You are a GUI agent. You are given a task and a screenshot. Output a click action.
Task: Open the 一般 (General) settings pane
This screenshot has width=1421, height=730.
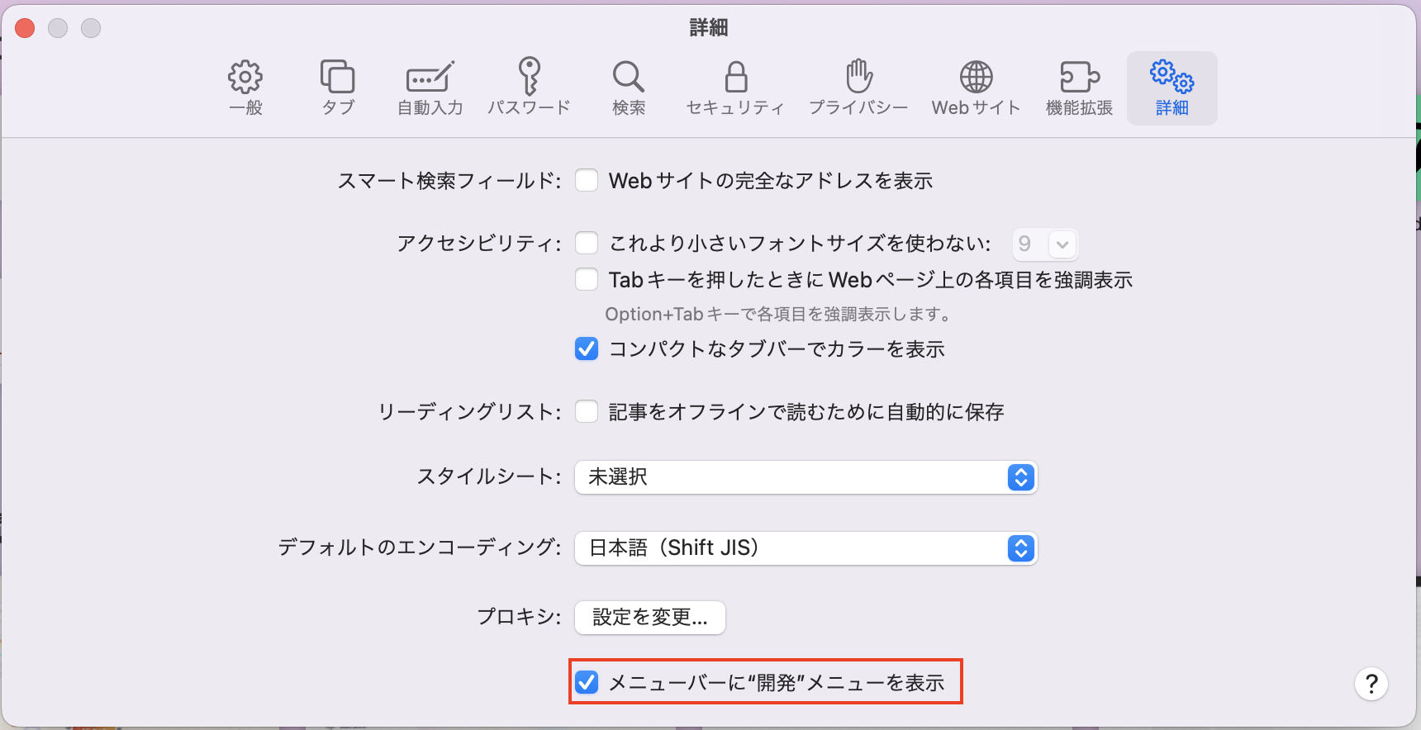coord(245,88)
